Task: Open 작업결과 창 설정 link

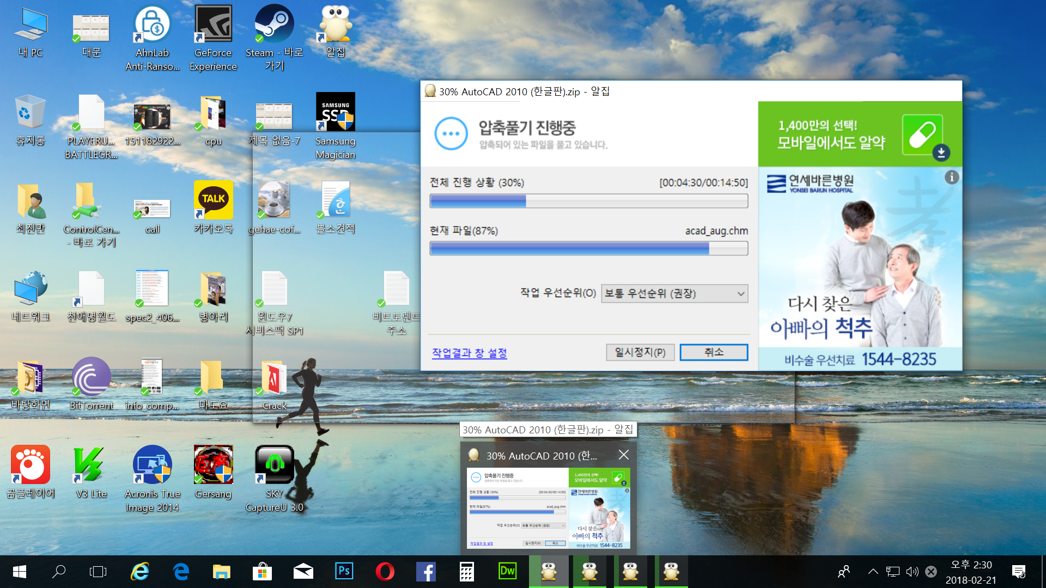Action: (469, 353)
